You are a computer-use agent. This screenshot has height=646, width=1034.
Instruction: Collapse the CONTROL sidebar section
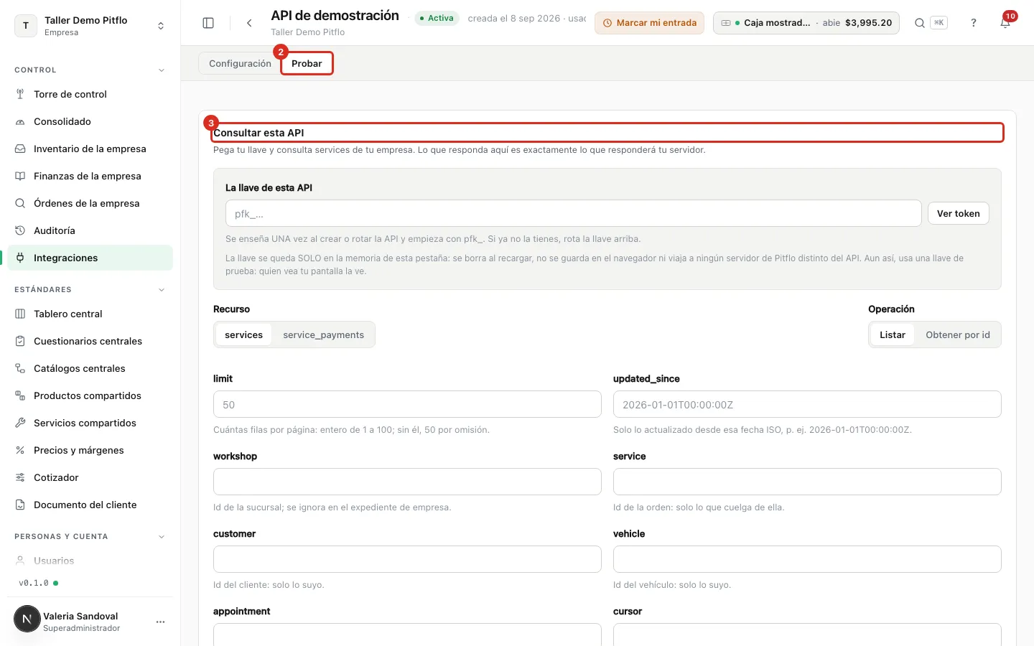click(162, 70)
